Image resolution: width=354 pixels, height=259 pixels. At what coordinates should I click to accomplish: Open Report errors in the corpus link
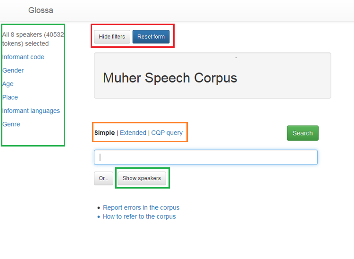click(141, 207)
